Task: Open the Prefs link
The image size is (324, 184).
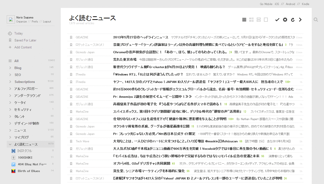Action: tap(35, 21)
